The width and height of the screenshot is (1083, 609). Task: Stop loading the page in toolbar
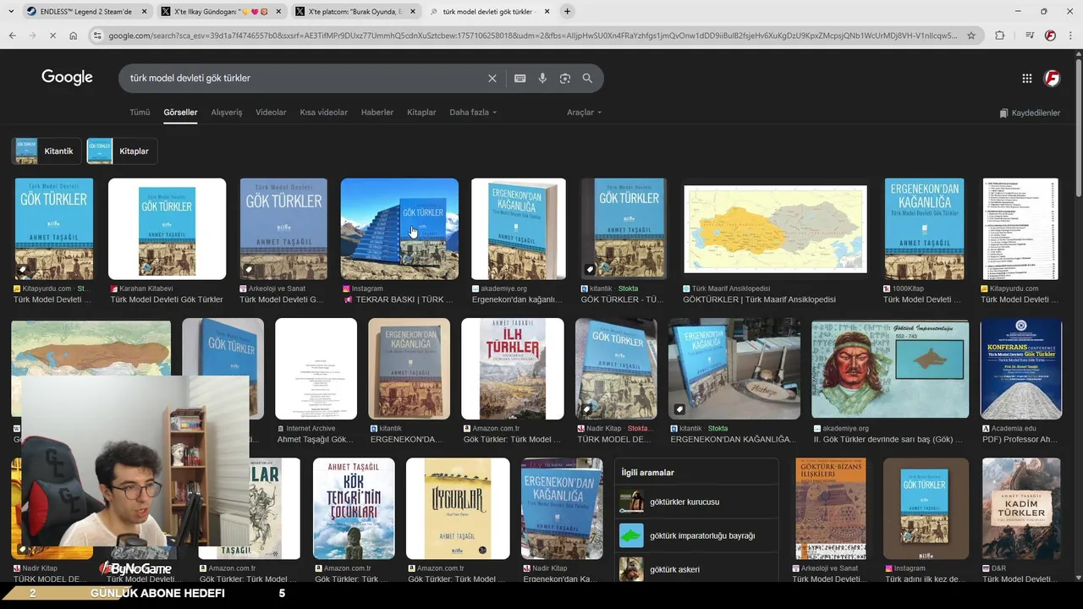point(52,36)
